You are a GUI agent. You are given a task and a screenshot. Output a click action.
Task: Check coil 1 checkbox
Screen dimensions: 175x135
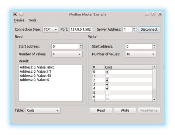pyautogui.click(x=107, y=76)
